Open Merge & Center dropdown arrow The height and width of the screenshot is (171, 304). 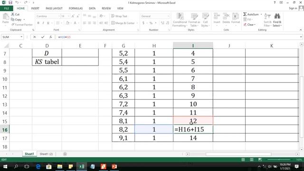[137, 23]
